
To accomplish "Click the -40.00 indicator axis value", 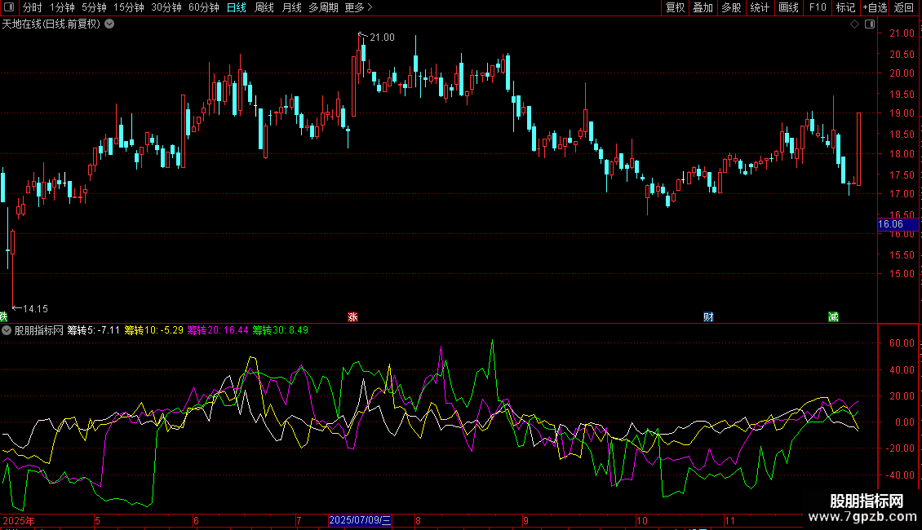I will [x=900, y=475].
